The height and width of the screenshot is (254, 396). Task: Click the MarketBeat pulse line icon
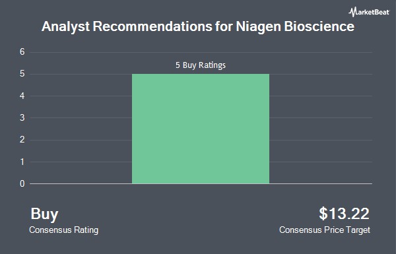(x=352, y=12)
